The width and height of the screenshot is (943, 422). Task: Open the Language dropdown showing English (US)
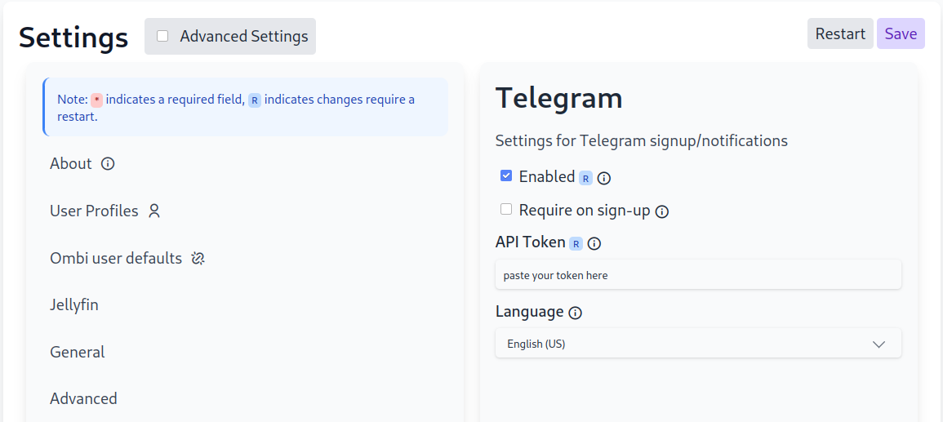coord(698,344)
